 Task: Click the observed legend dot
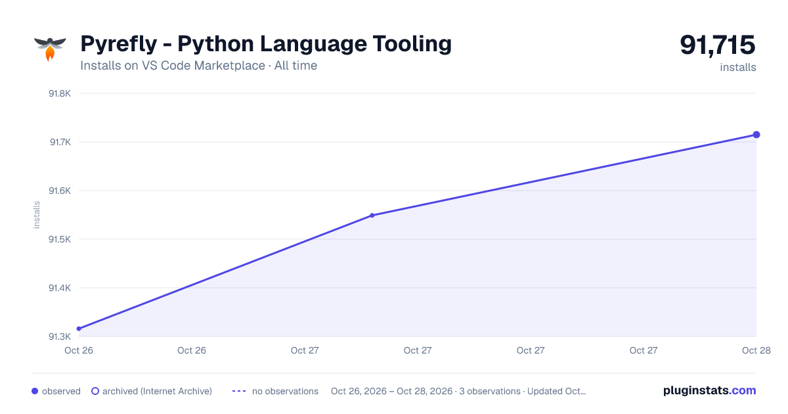click(x=35, y=391)
